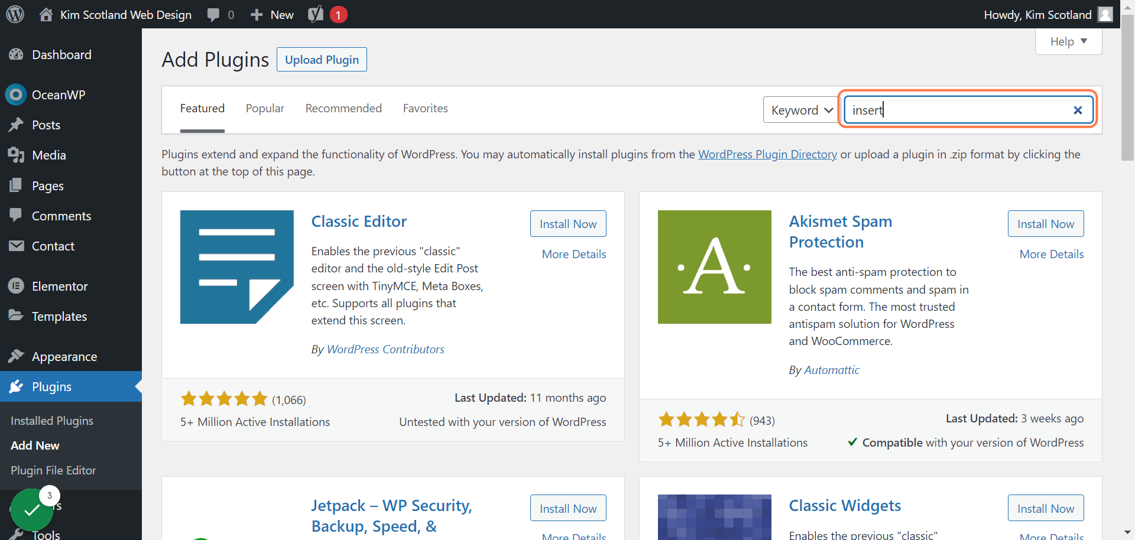Open the New content menu label

pyautogui.click(x=282, y=15)
